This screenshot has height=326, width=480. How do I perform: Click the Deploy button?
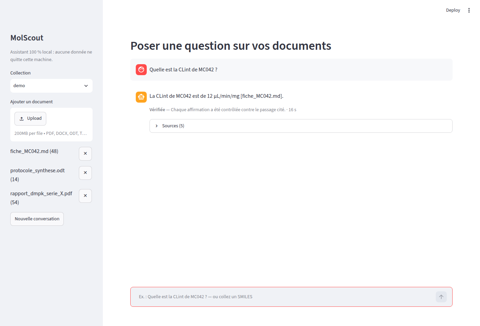tap(453, 10)
